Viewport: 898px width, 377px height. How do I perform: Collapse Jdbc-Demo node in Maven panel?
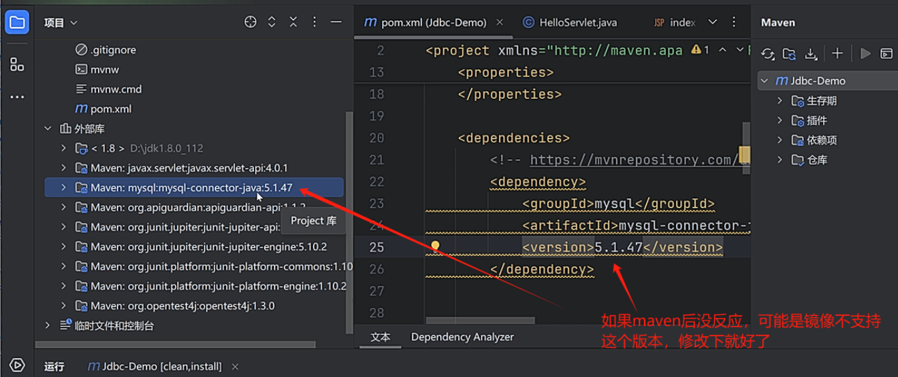(x=765, y=80)
